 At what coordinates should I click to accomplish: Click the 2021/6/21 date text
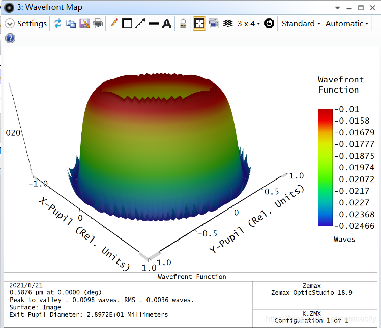pos(26,285)
